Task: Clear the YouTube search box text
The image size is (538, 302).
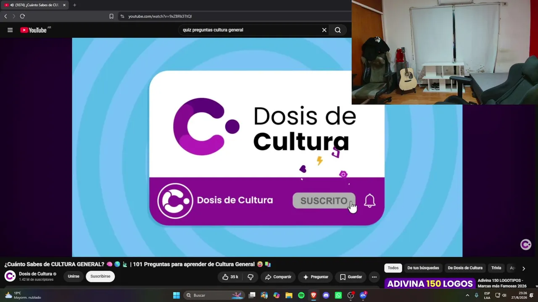Action: coord(324,30)
